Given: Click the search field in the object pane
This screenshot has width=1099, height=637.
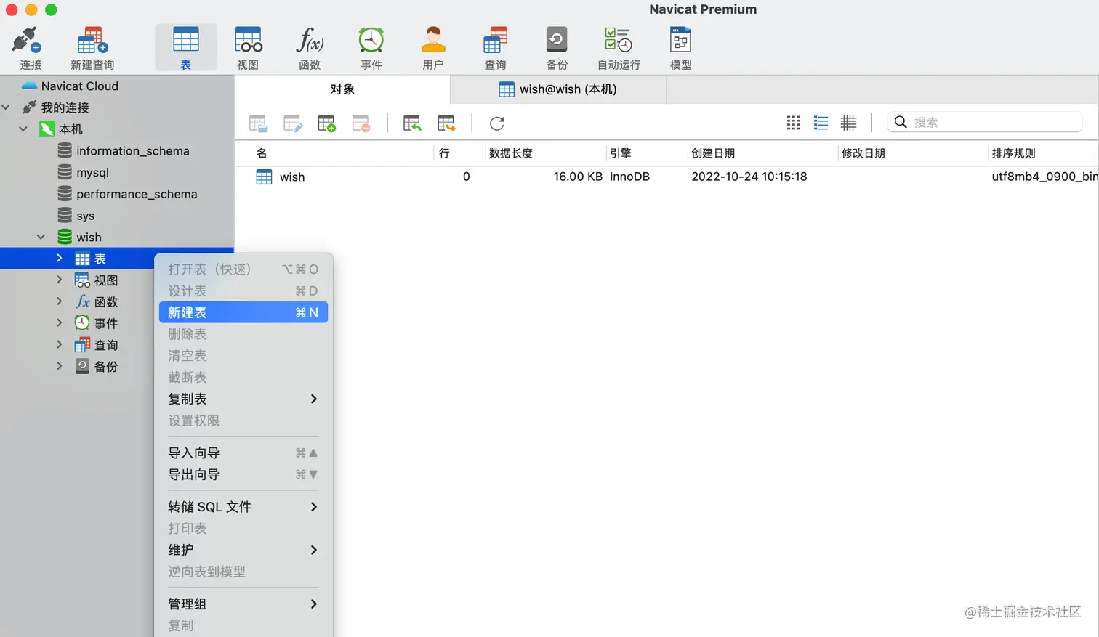Looking at the screenshot, I should coord(985,122).
